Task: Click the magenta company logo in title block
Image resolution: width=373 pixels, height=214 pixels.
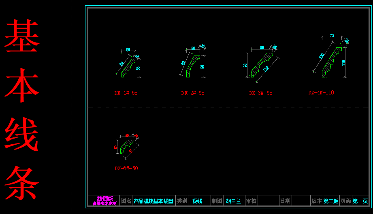Action: [x=104, y=201]
